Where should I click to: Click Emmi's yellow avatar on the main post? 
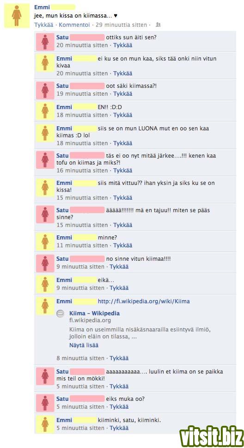[x=17, y=16]
